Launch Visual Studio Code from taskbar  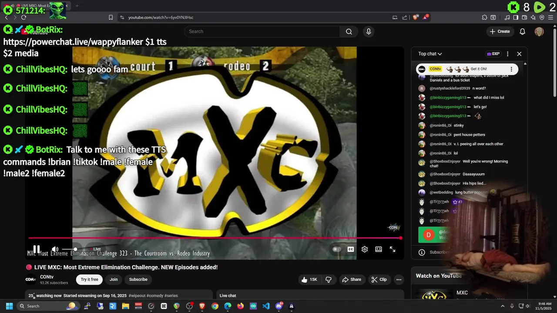coord(266,306)
